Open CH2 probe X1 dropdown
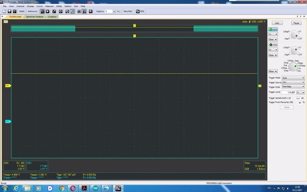Image resolution: width=307 pixels, height=192 pixels. (273, 50)
